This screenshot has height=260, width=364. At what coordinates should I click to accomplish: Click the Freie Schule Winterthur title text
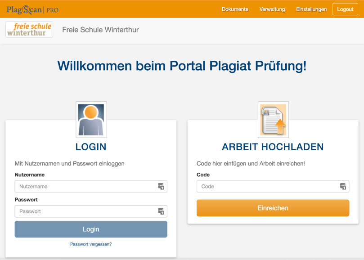(100, 30)
